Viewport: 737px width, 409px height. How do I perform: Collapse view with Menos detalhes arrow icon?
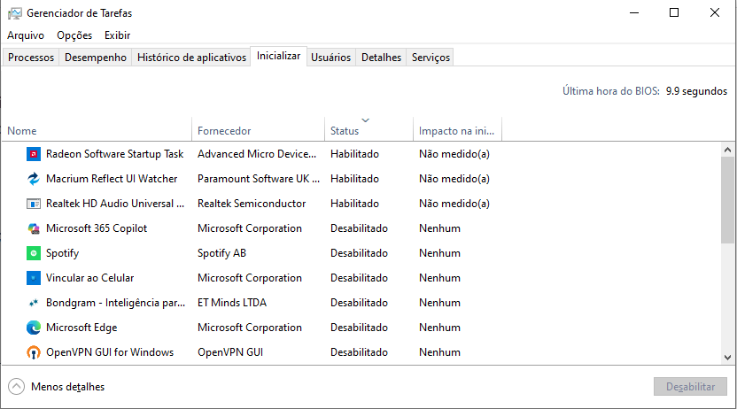16,387
